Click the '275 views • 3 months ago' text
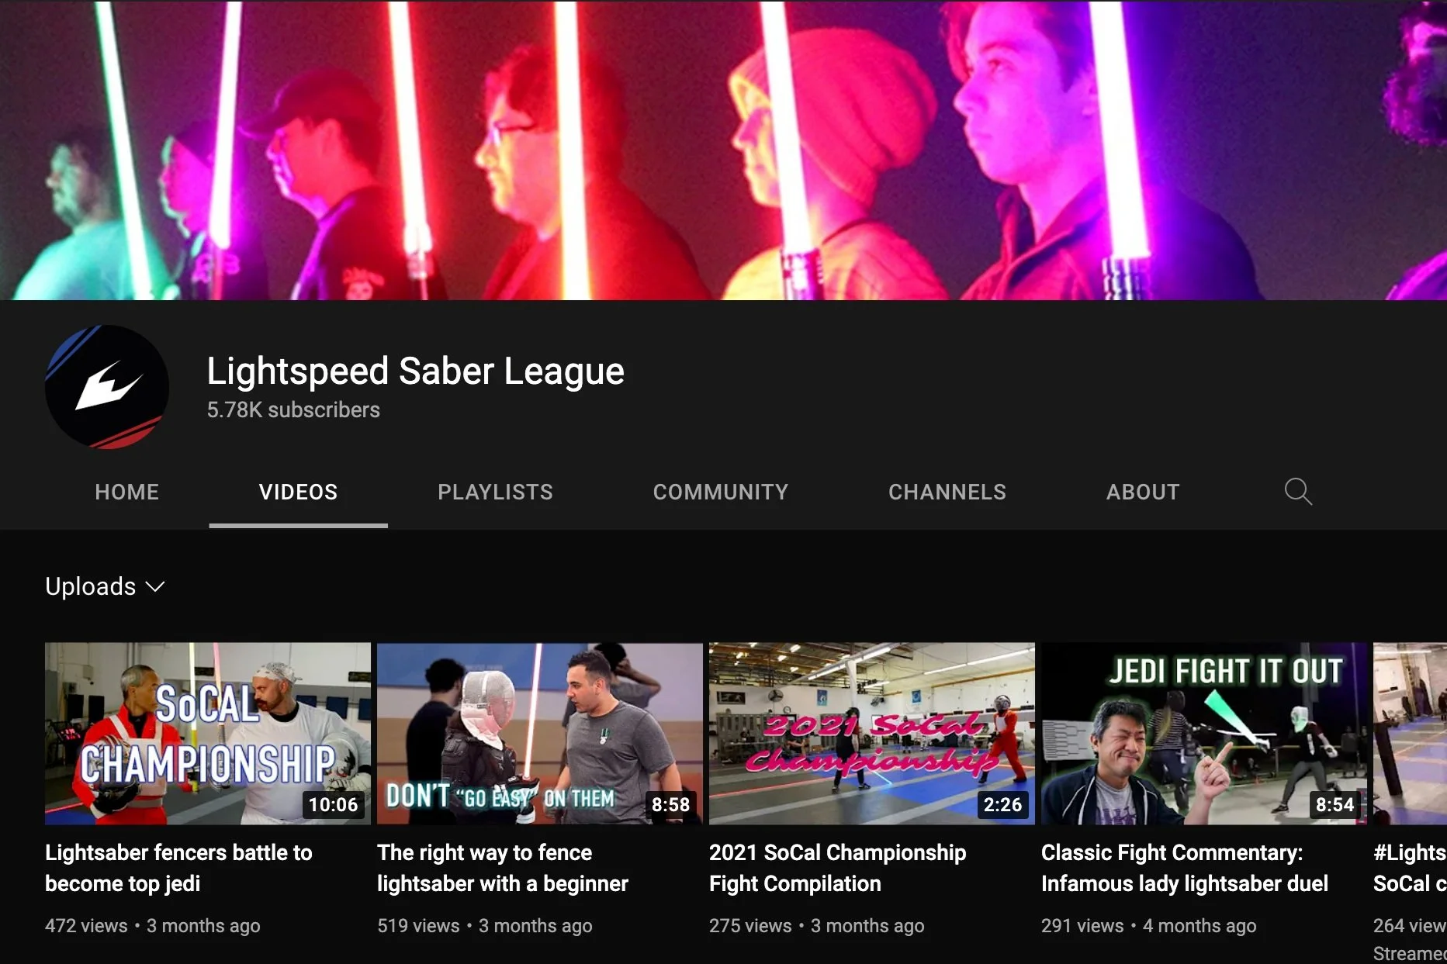 coord(817,926)
